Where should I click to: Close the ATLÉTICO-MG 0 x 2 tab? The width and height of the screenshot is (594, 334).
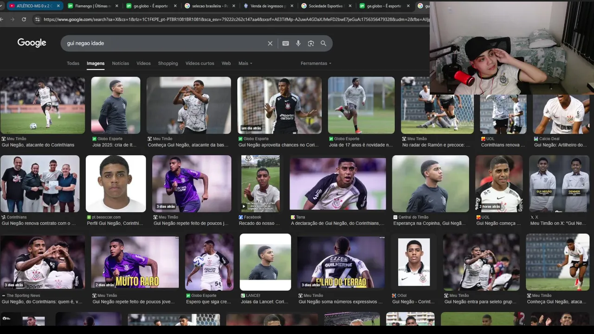coord(58,6)
